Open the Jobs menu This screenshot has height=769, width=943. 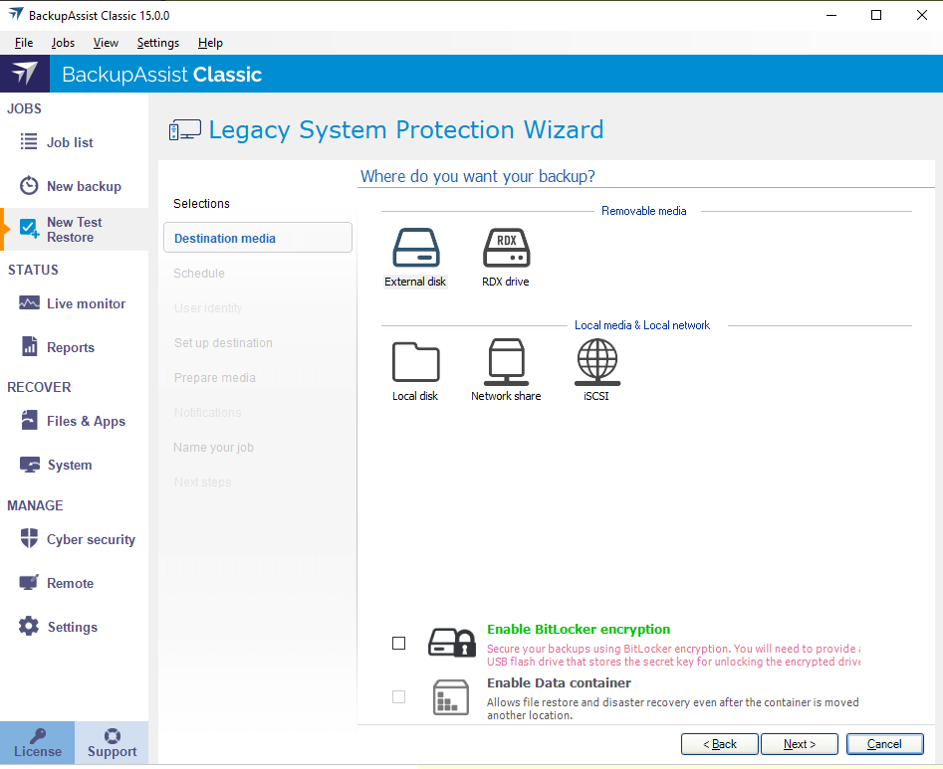click(x=63, y=43)
